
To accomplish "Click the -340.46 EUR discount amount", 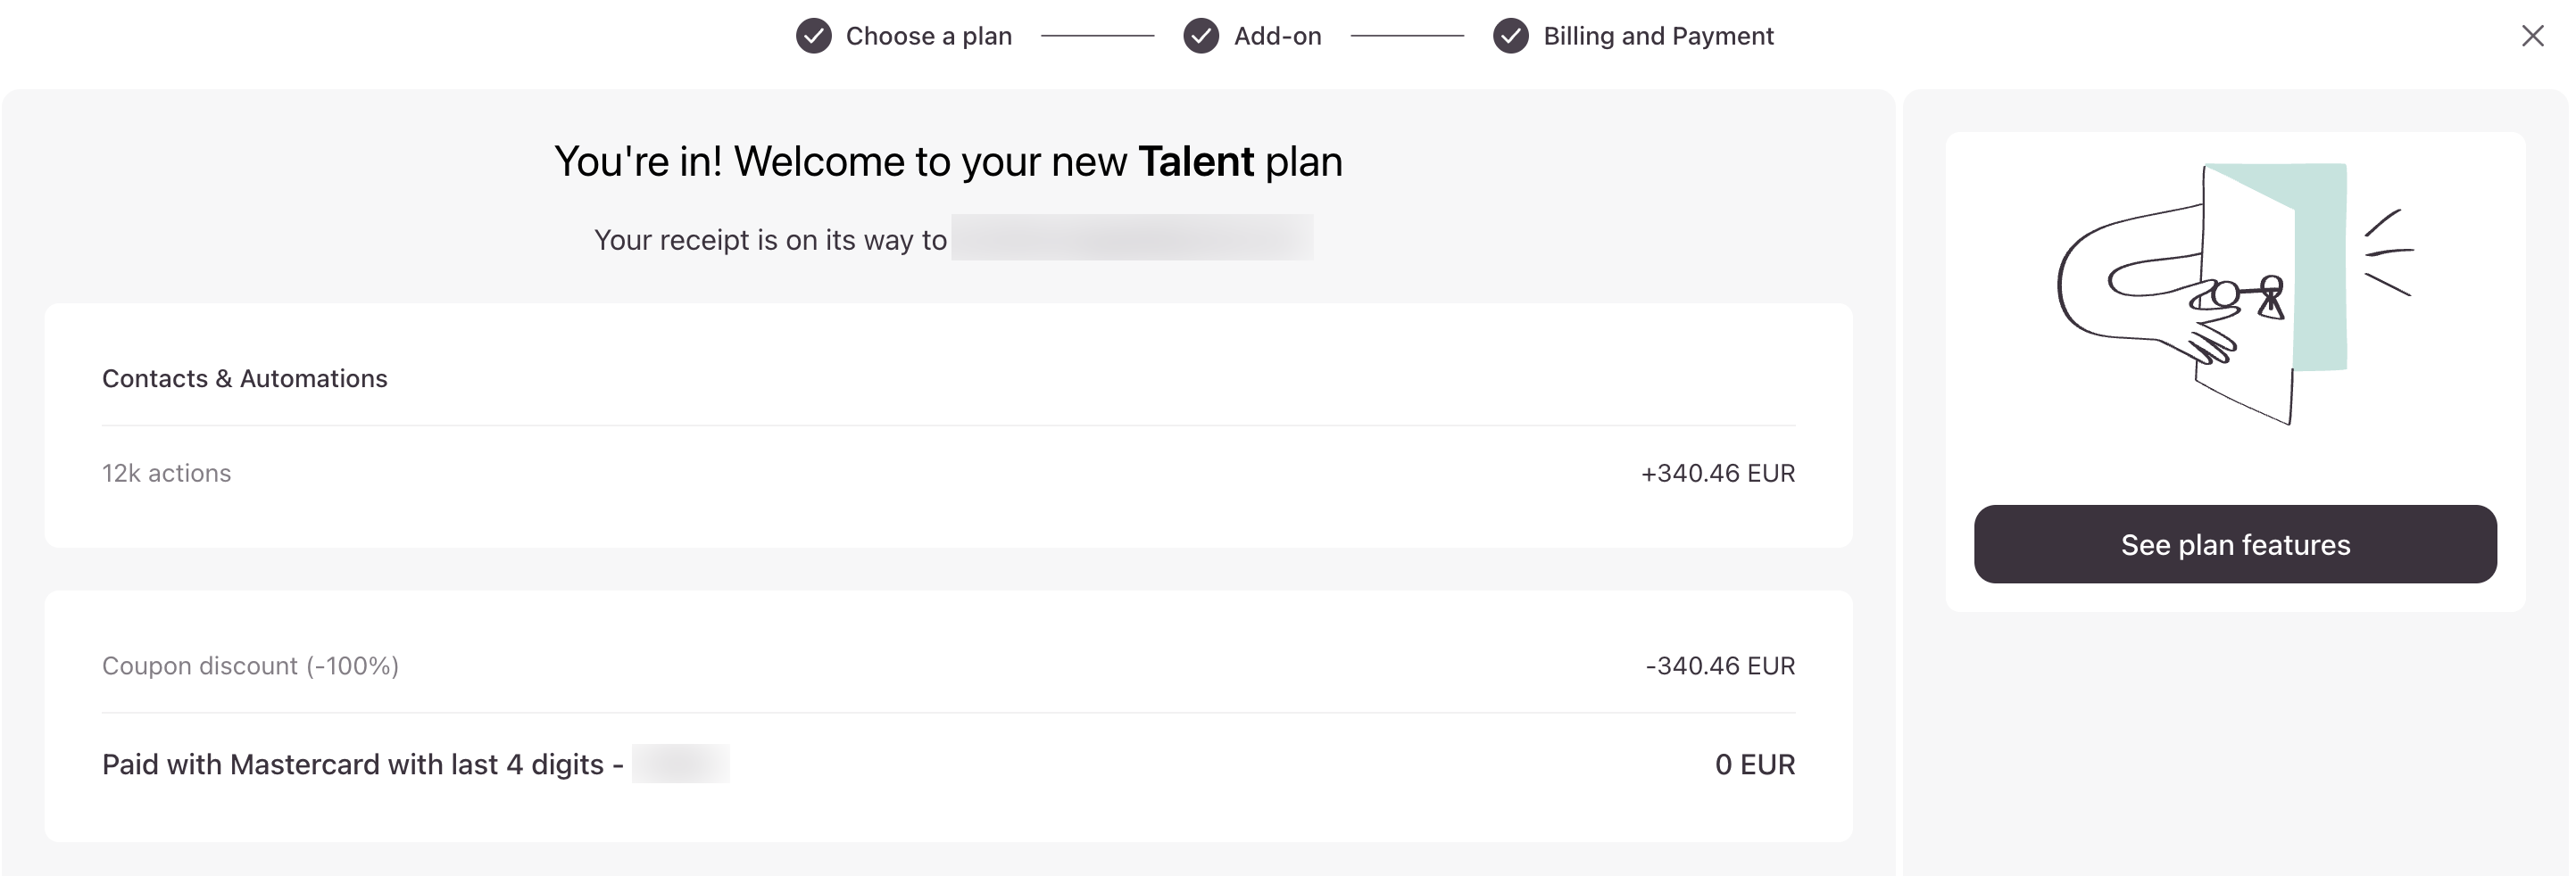I will point(1720,666).
